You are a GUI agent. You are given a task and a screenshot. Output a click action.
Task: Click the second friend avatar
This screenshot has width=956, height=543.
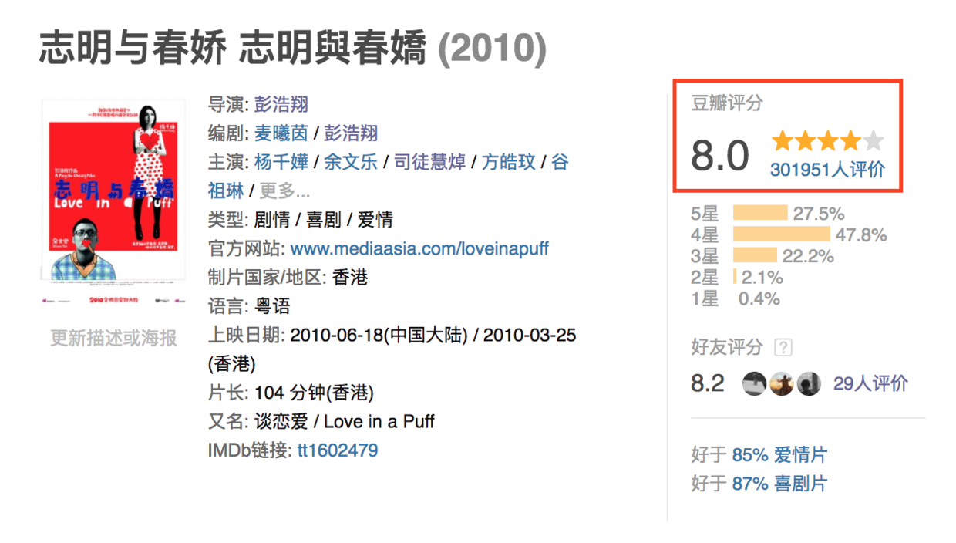(x=781, y=383)
